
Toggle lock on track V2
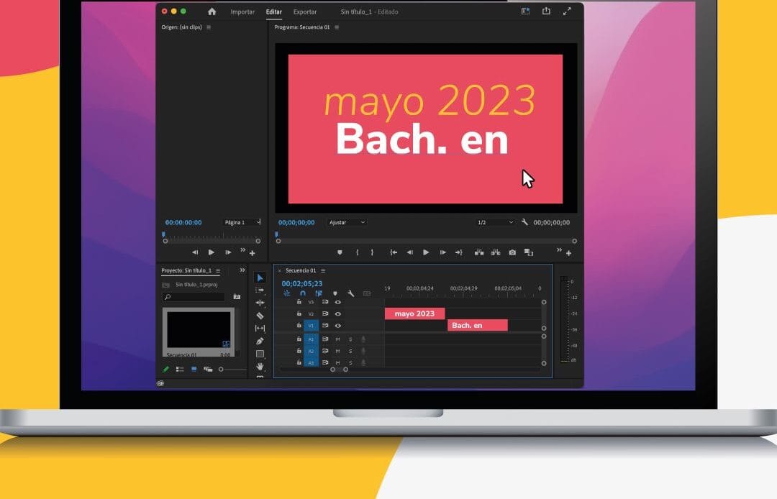coord(299,313)
